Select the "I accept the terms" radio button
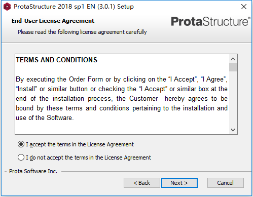This screenshot has width=253, height=197. [x=21, y=144]
